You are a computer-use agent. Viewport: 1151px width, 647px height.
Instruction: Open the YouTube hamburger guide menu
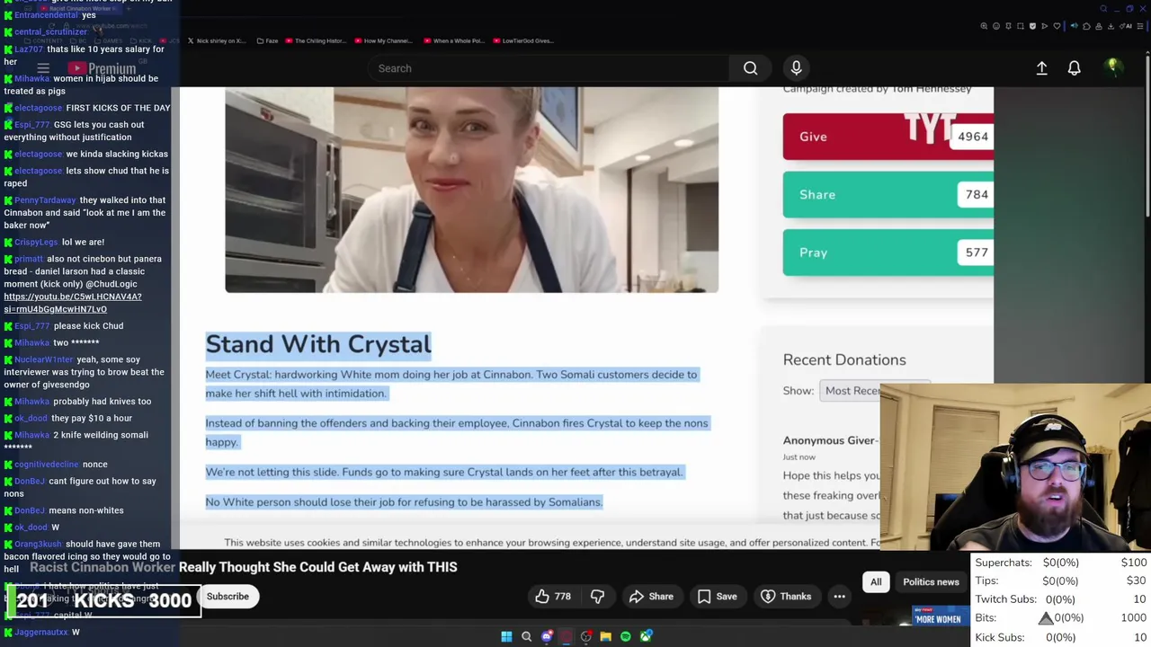click(43, 68)
